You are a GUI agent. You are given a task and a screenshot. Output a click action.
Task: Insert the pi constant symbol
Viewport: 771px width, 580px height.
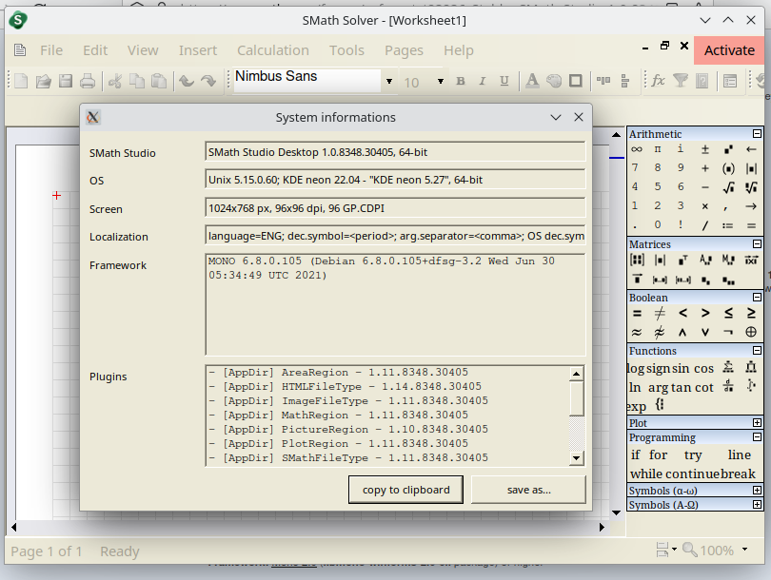pos(658,149)
